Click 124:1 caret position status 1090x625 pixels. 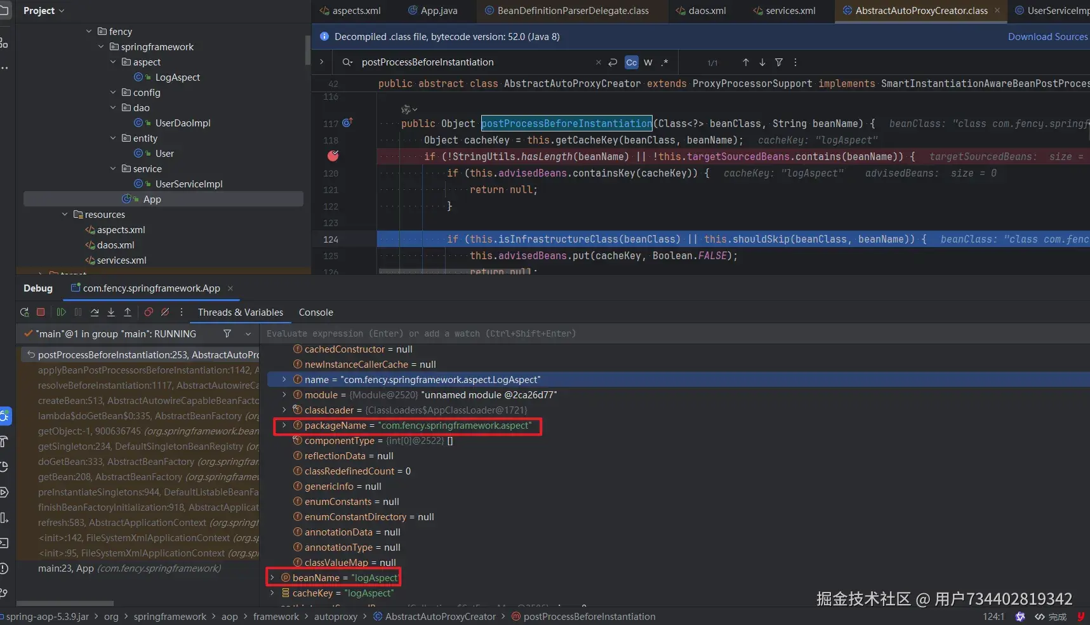pos(994,616)
